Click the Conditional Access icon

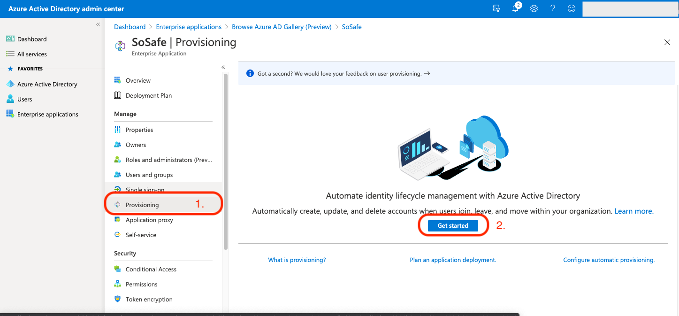(x=118, y=269)
